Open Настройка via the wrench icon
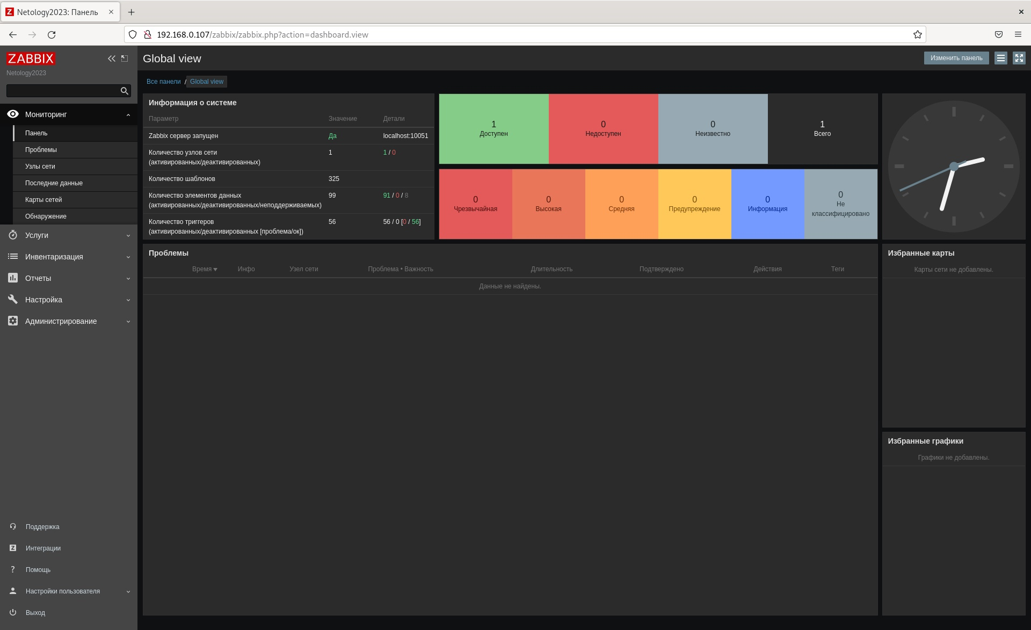Screen dimensions: 1031x630 click(x=12, y=299)
